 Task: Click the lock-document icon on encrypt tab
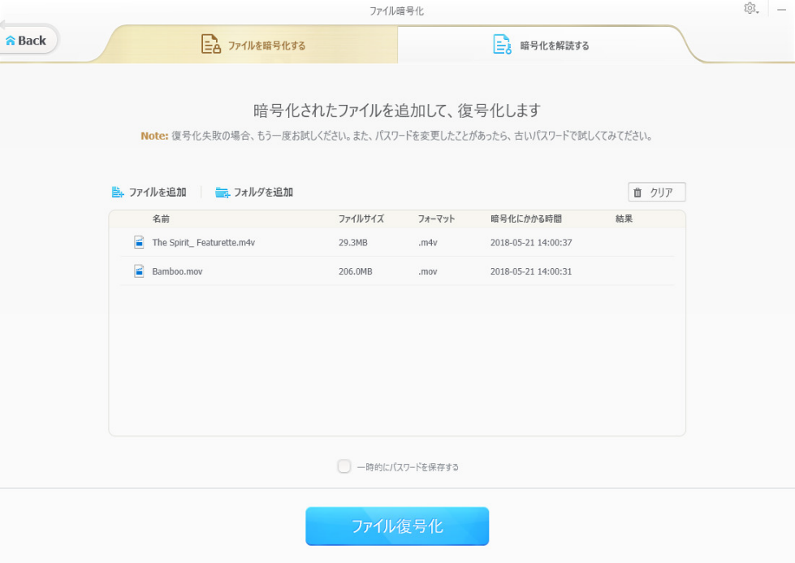coord(210,44)
